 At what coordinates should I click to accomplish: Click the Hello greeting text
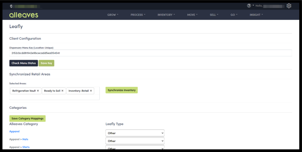pyautogui.click(x=259, y=6)
